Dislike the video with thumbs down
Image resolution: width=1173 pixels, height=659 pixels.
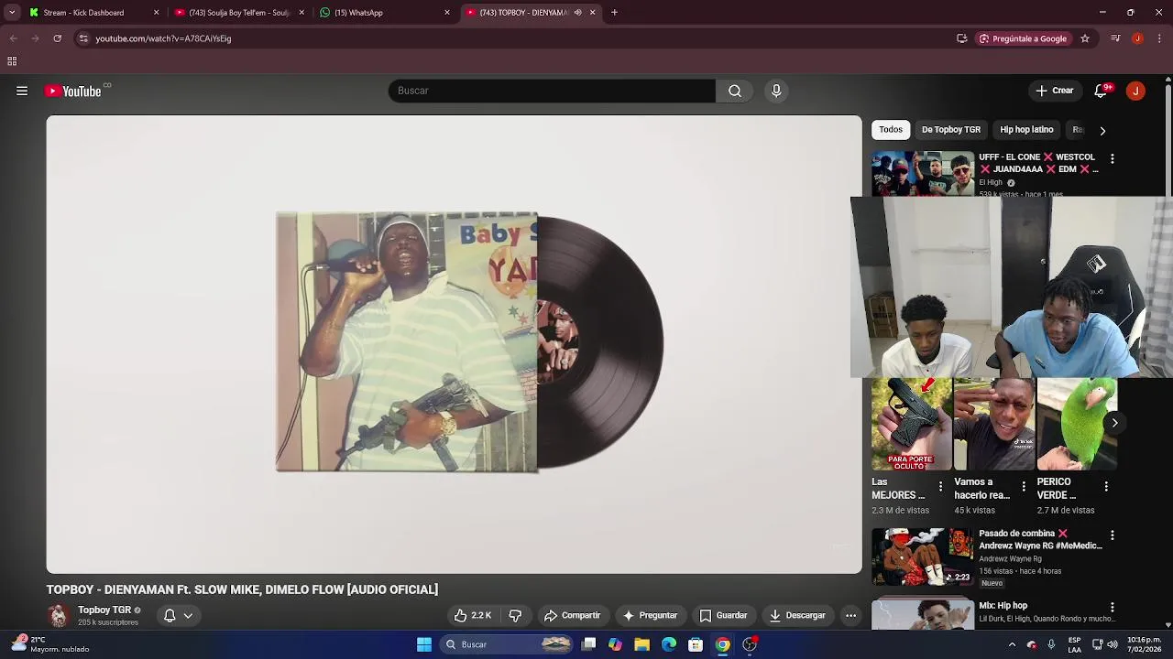pyautogui.click(x=515, y=616)
